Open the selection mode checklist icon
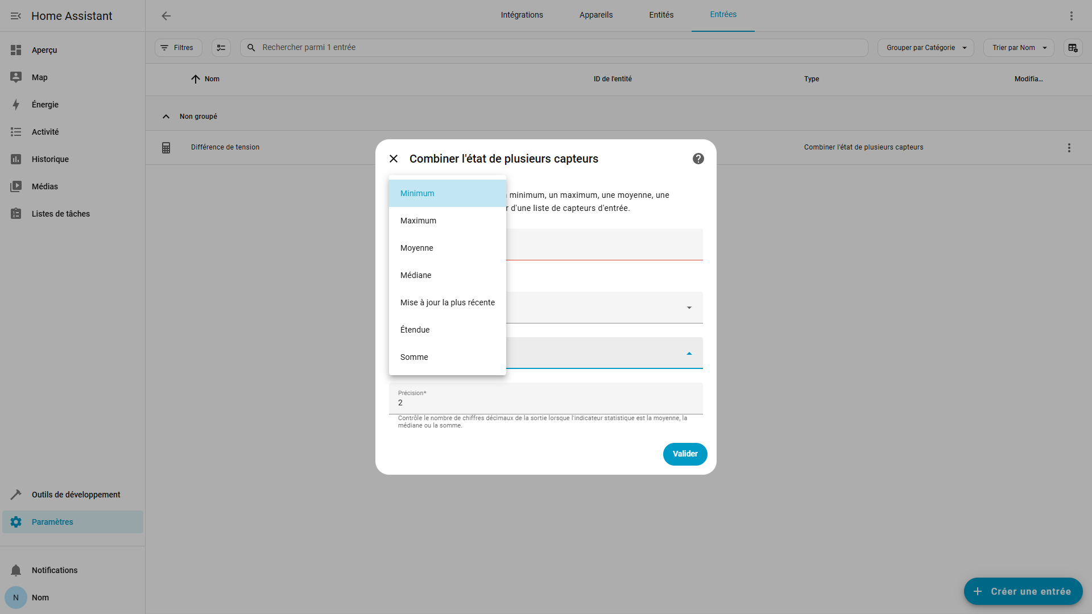 221,48
